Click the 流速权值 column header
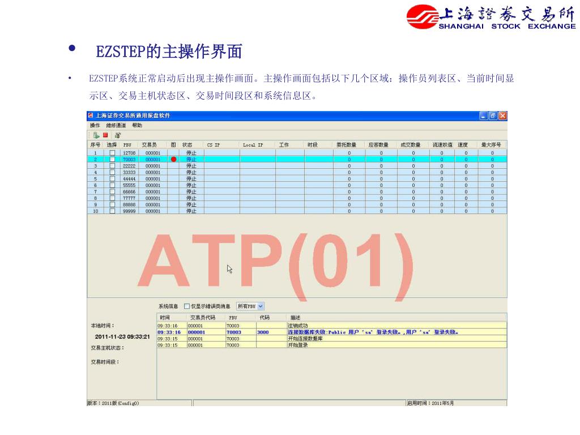The width and height of the screenshot is (580, 435). click(442, 145)
